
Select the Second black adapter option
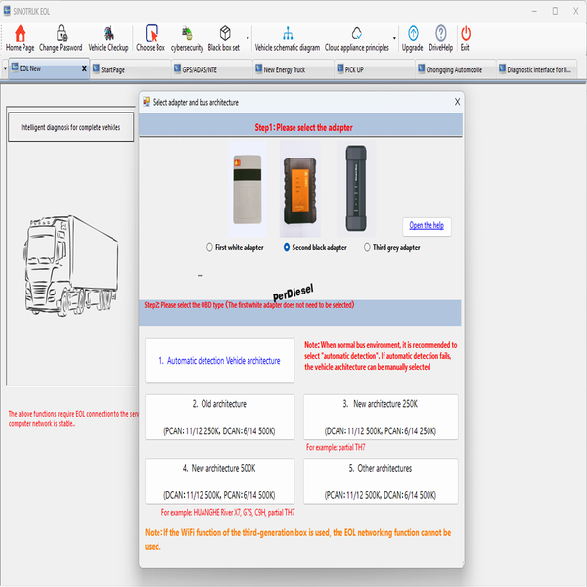287,248
